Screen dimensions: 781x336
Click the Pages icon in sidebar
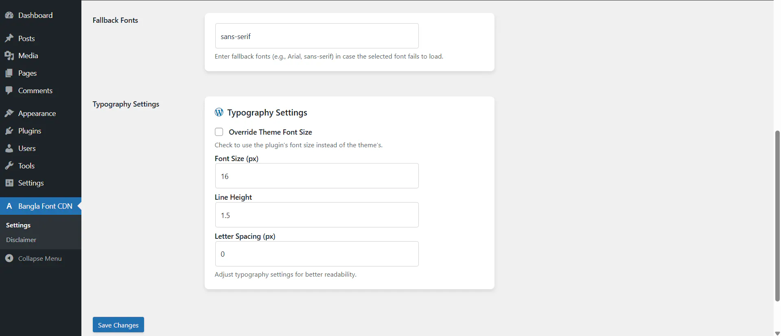[9, 73]
